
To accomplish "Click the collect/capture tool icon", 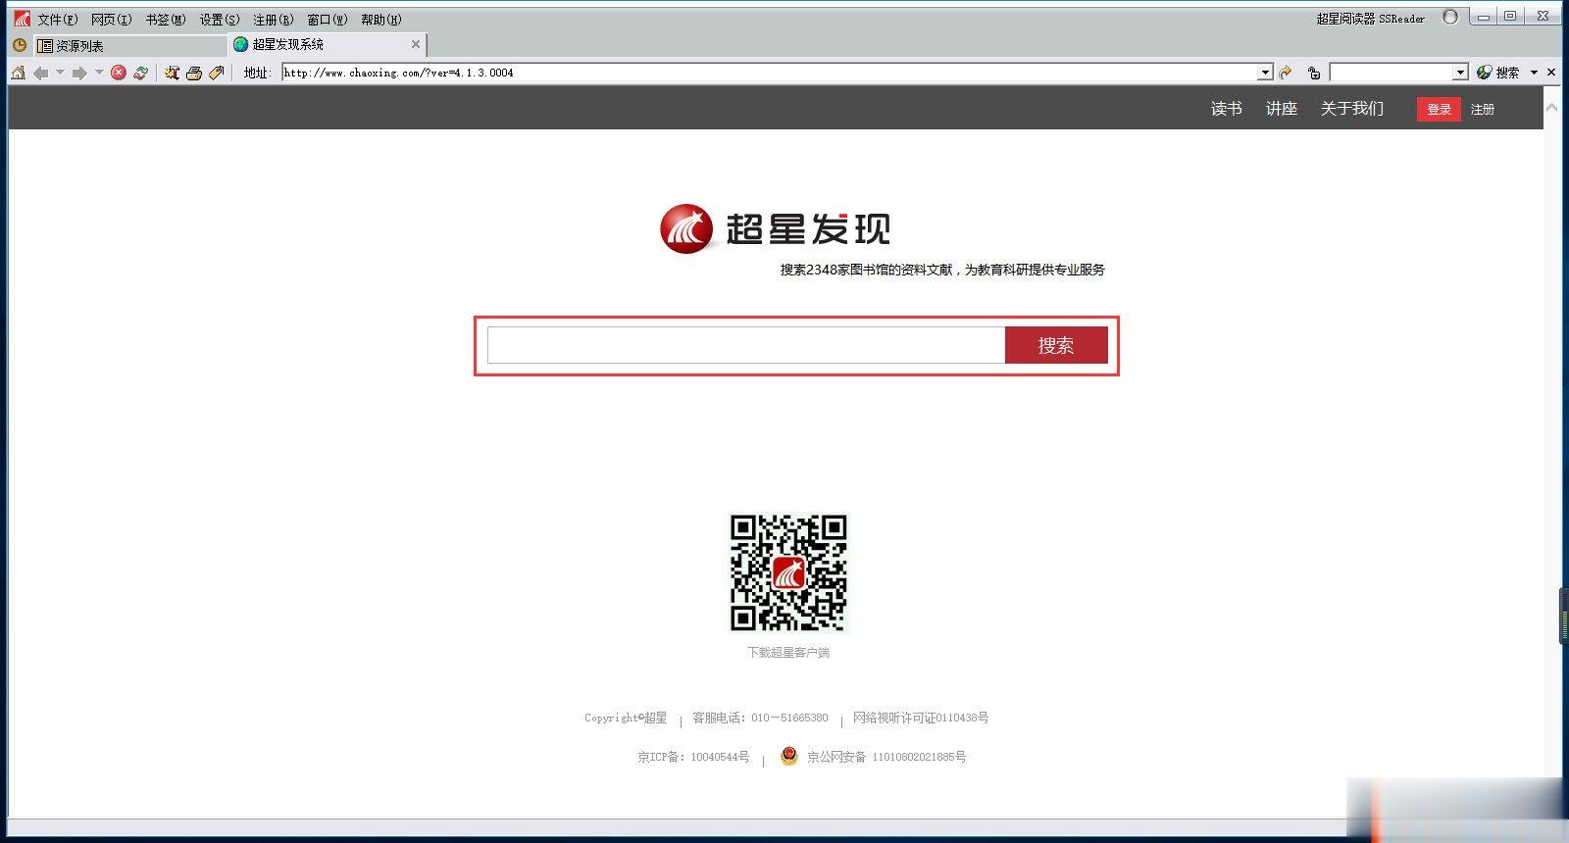I will pyautogui.click(x=172, y=73).
